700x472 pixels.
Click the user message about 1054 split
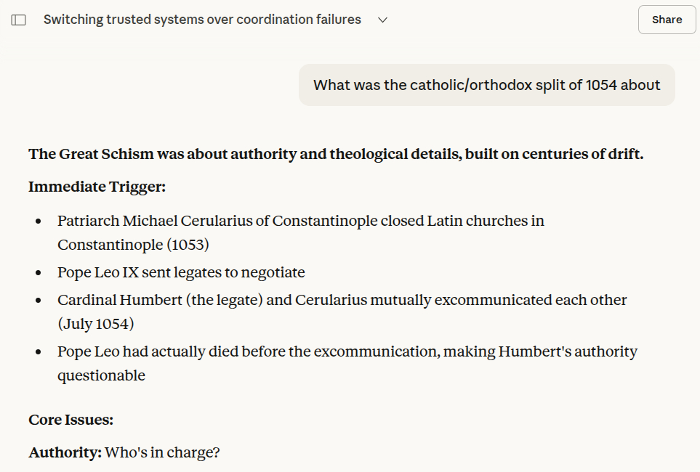486,85
